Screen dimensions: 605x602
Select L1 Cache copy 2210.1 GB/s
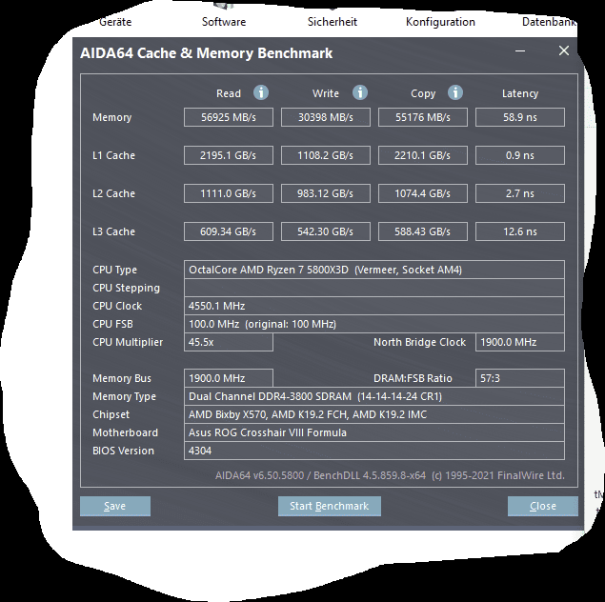423,155
